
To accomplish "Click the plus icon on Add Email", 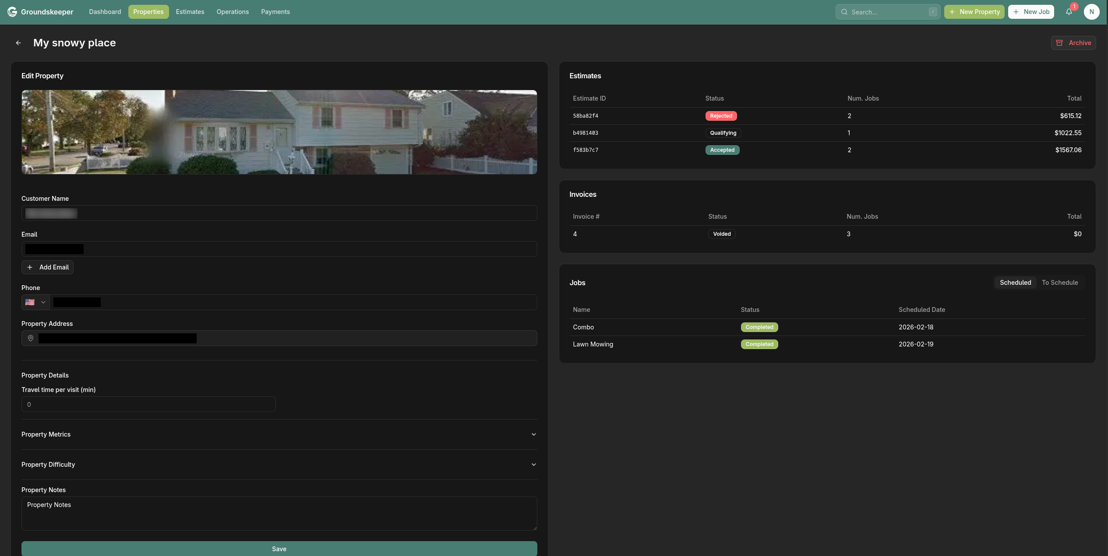I will click(x=30, y=267).
